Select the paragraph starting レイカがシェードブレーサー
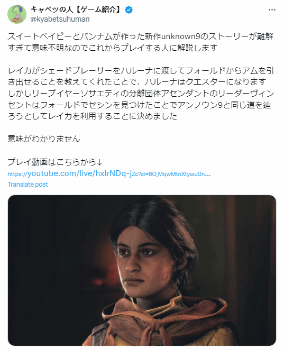The image size is (284, 350). [x=141, y=93]
